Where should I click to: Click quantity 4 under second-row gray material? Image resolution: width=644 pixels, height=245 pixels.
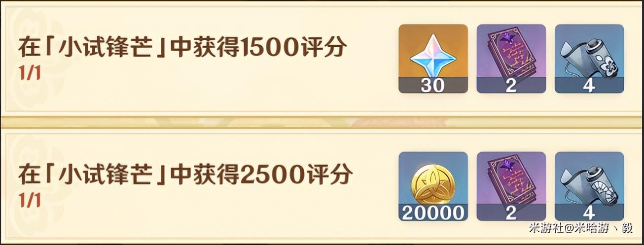589,213
